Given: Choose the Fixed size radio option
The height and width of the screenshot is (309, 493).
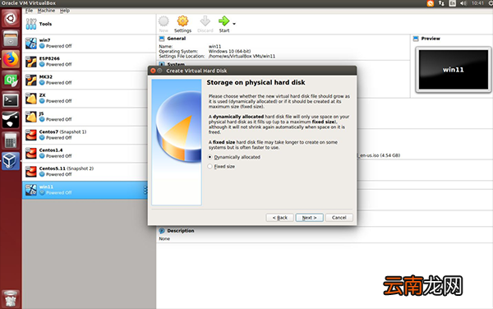Looking at the screenshot, I should [x=221, y=166].
